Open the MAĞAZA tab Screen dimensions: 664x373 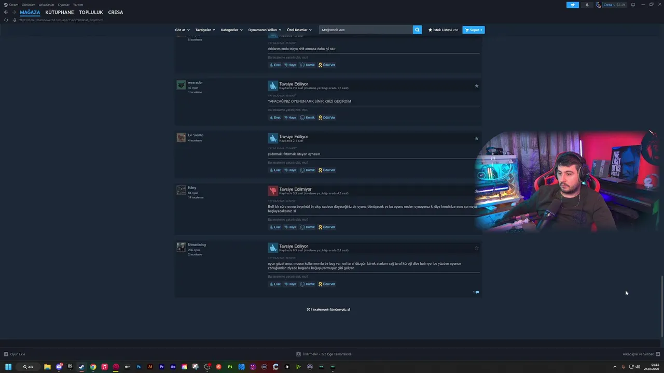pyautogui.click(x=30, y=12)
